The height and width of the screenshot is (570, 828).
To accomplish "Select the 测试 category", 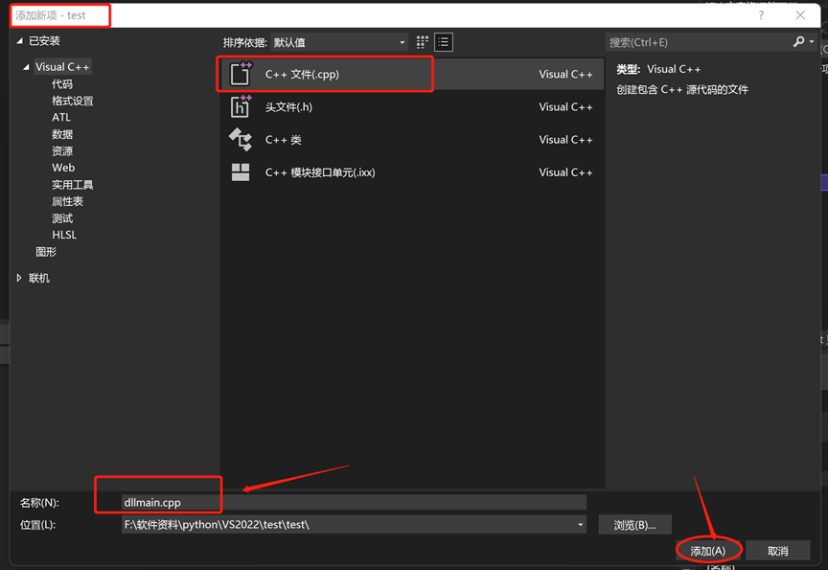I will (x=61, y=218).
